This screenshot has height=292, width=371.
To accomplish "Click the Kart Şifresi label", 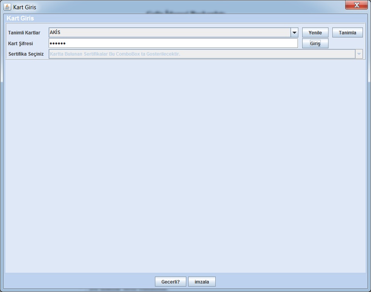I will click(x=20, y=44).
